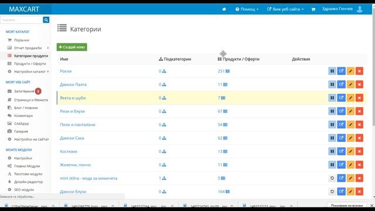Screen dimensions: 375x211
Task: Pause the Поли и панталони category
Action: 332,125
